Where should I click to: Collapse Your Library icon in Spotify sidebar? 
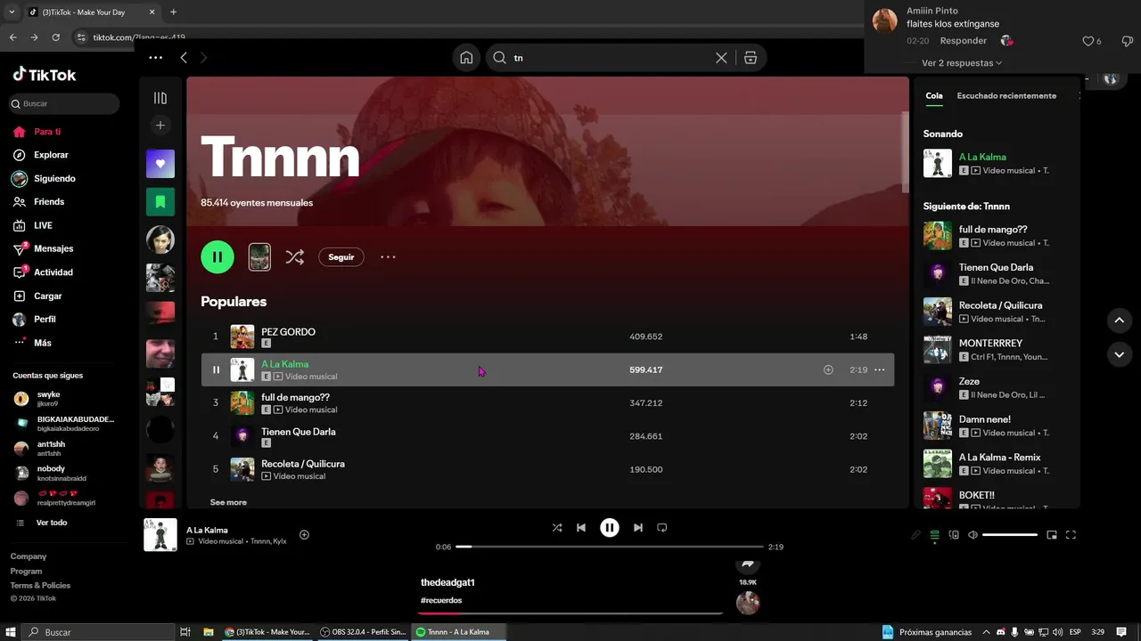[x=160, y=98]
